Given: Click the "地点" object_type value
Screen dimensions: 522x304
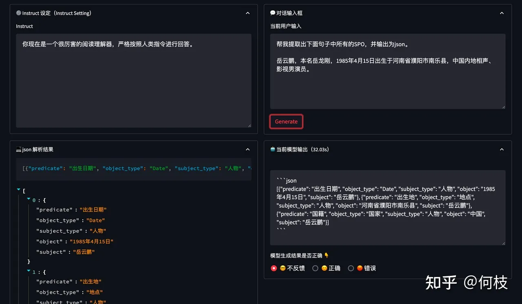Looking at the screenshot, I should pyautogui.click(x=95, y=292).
